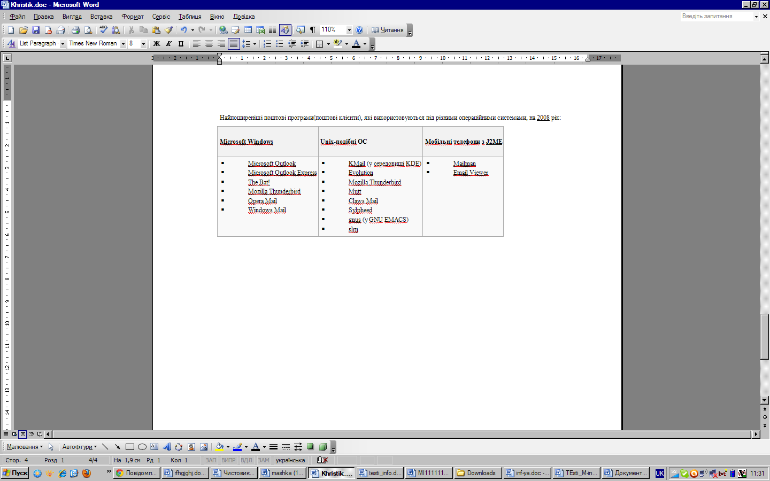Activate Format Painter brush
This screenshot has height=481, width=770.
click(169, 30)
